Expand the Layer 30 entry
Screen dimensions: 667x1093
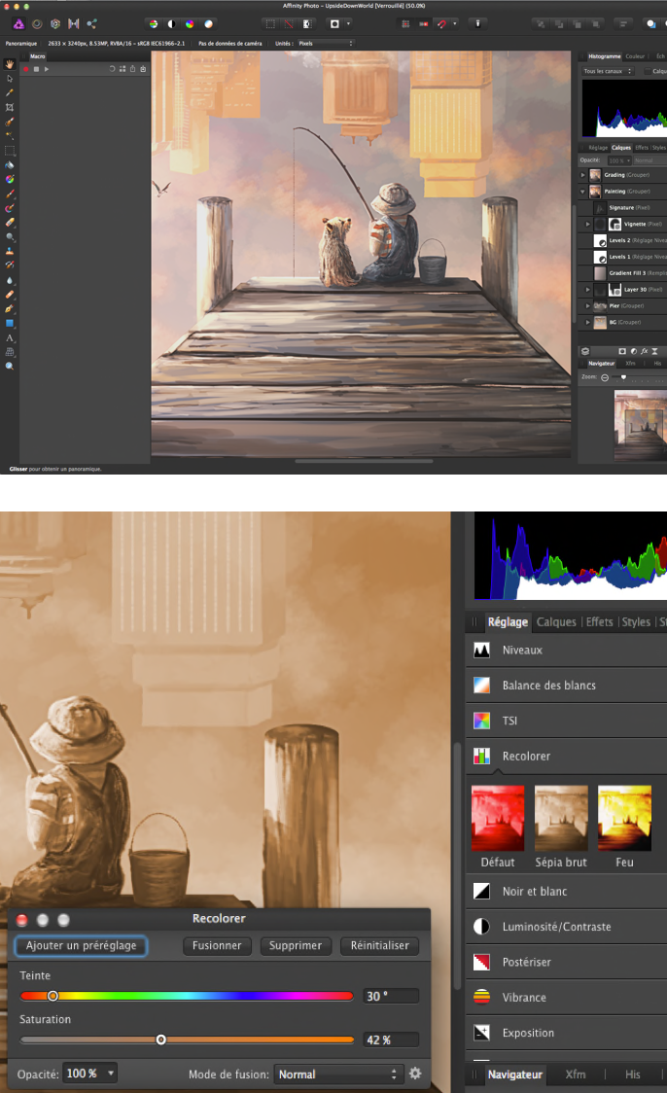point(587,289)
